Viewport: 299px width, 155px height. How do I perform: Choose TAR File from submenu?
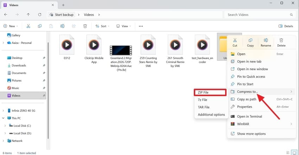pyautogui.click(x=211, y=107)
